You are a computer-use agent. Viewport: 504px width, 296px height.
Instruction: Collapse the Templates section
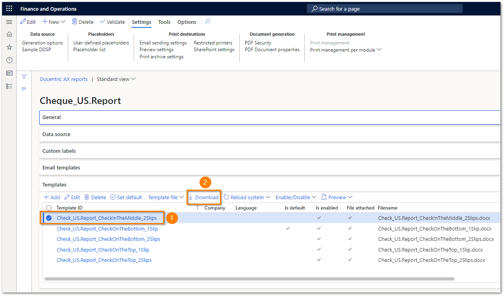tap(270, 185)
